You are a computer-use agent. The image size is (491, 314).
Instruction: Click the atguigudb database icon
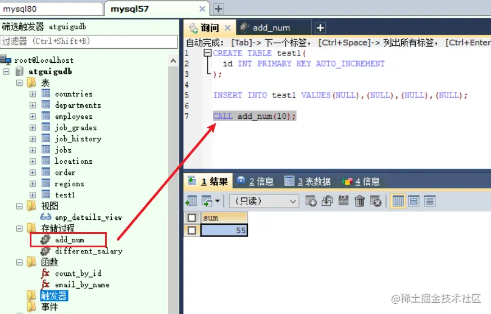click(20, 71)
